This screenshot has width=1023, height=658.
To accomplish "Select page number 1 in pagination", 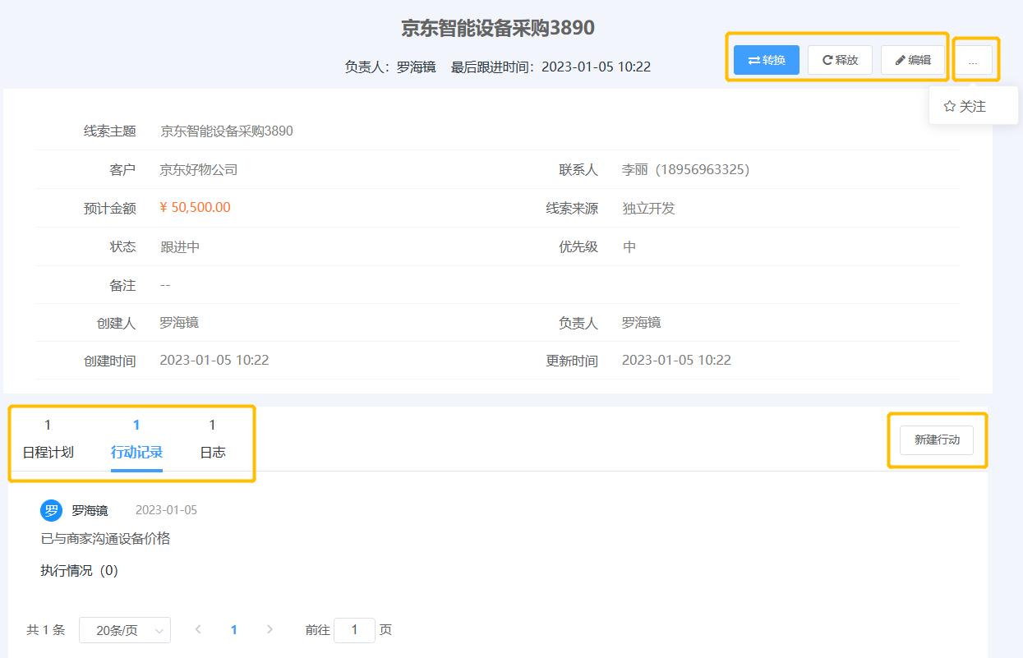I will pos(234,630).
